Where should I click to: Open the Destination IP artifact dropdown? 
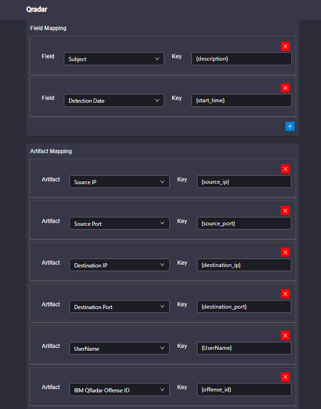(x=119, y=265)
